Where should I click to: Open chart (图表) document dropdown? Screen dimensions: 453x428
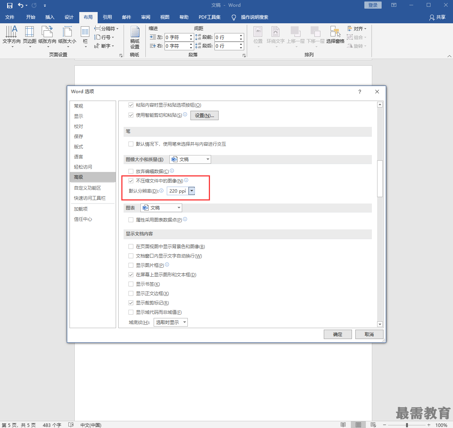click(161, 208)
